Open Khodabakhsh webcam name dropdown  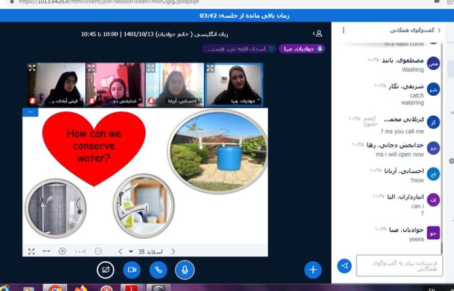(125, 101)
